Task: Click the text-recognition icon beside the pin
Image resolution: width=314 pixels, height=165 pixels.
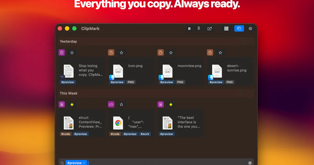Action: tap(210, 29)
